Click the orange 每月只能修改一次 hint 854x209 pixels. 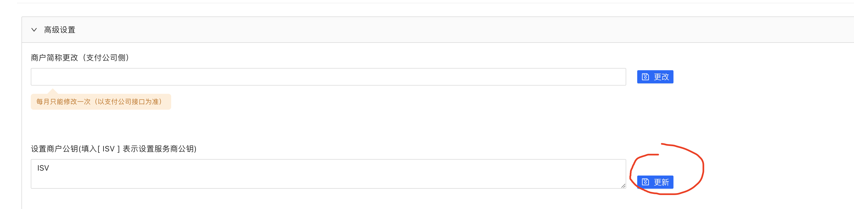(63, 101)
